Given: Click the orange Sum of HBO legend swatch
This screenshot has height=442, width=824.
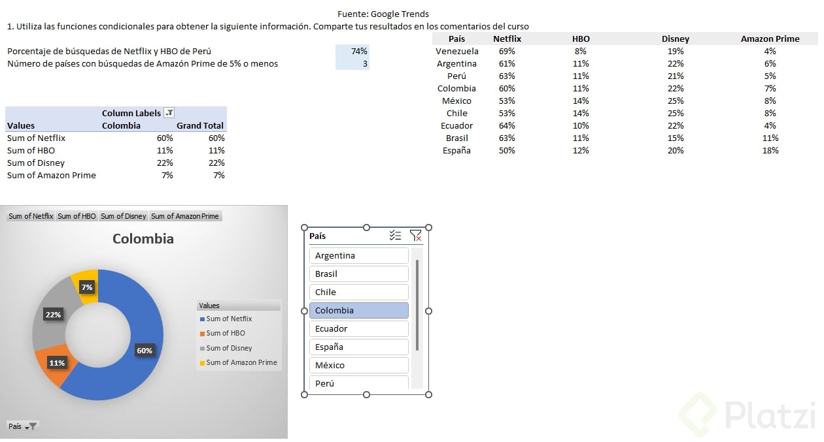Looking at the screenshot, I should click(x=202, y=334).
